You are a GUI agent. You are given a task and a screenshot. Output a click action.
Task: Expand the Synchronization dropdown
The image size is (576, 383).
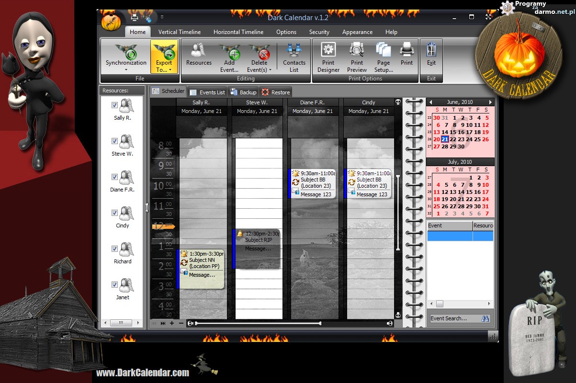pyautogui.click(x=126, y=70)
